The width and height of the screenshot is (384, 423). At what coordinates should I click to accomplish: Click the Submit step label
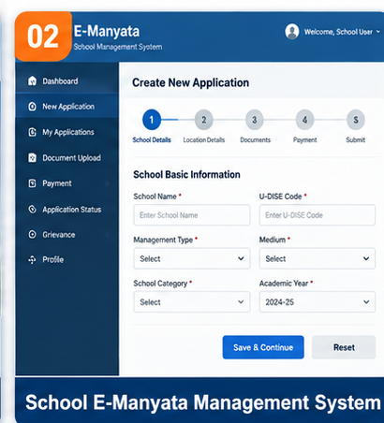[356, 139]
